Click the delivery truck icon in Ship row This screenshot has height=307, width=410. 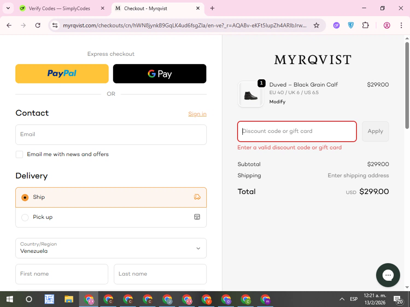coord(197,197)
